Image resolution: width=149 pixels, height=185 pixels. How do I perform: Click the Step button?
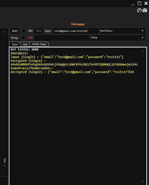point(39,31)
